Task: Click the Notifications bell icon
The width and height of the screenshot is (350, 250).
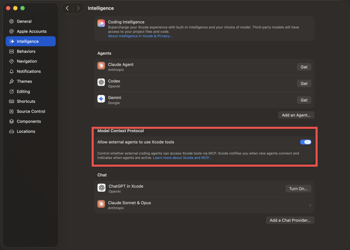Action: pos(12,71)
